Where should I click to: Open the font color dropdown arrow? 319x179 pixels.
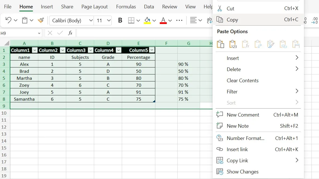coord(170,20)
